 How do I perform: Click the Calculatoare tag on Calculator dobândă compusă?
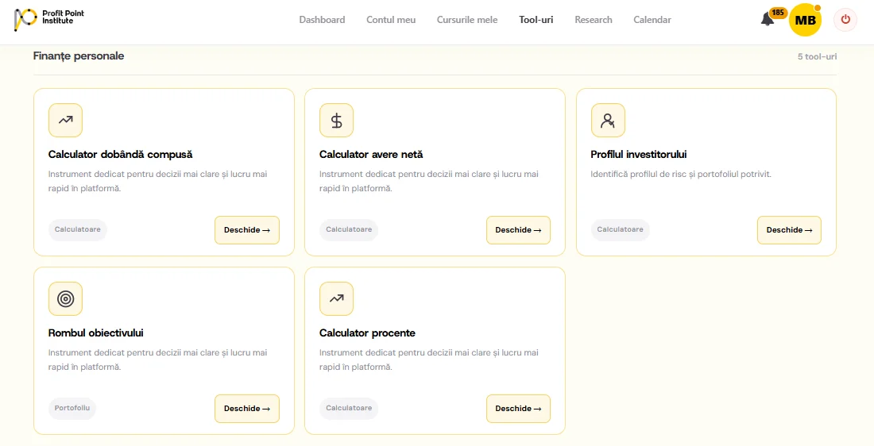pyautogui.click(x=78, y=230)
